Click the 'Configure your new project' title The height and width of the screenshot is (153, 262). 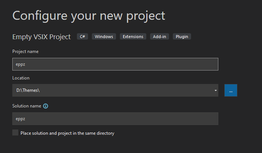[x=89, y=16]
